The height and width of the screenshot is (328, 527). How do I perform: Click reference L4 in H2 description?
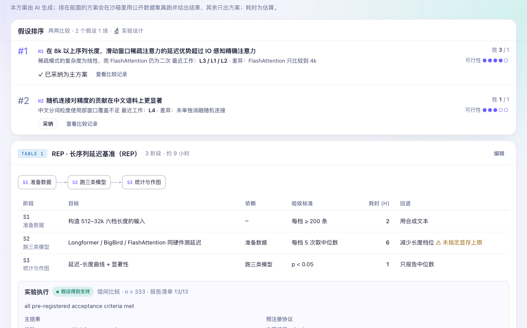pyautogui.click(x=152, y=110)
